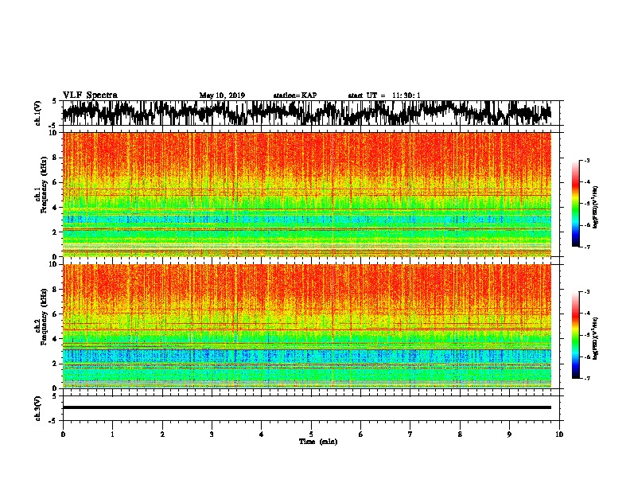The image size is (630, 487).
Task: Click the '-3' label on upper color scale
Action: pos(587,161)
